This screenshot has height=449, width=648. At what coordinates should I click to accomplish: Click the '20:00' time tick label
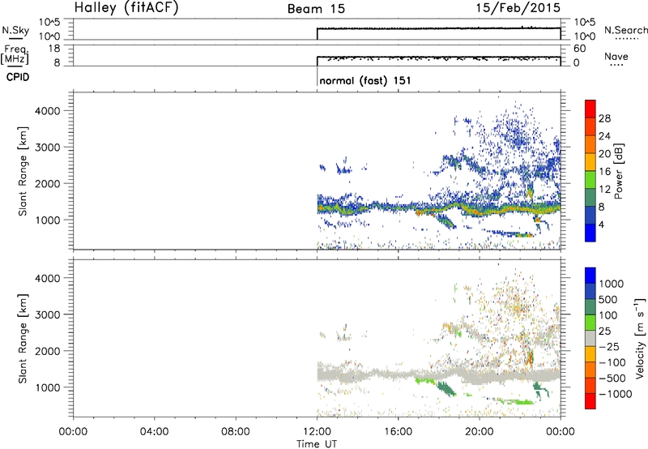coord(480,432)
